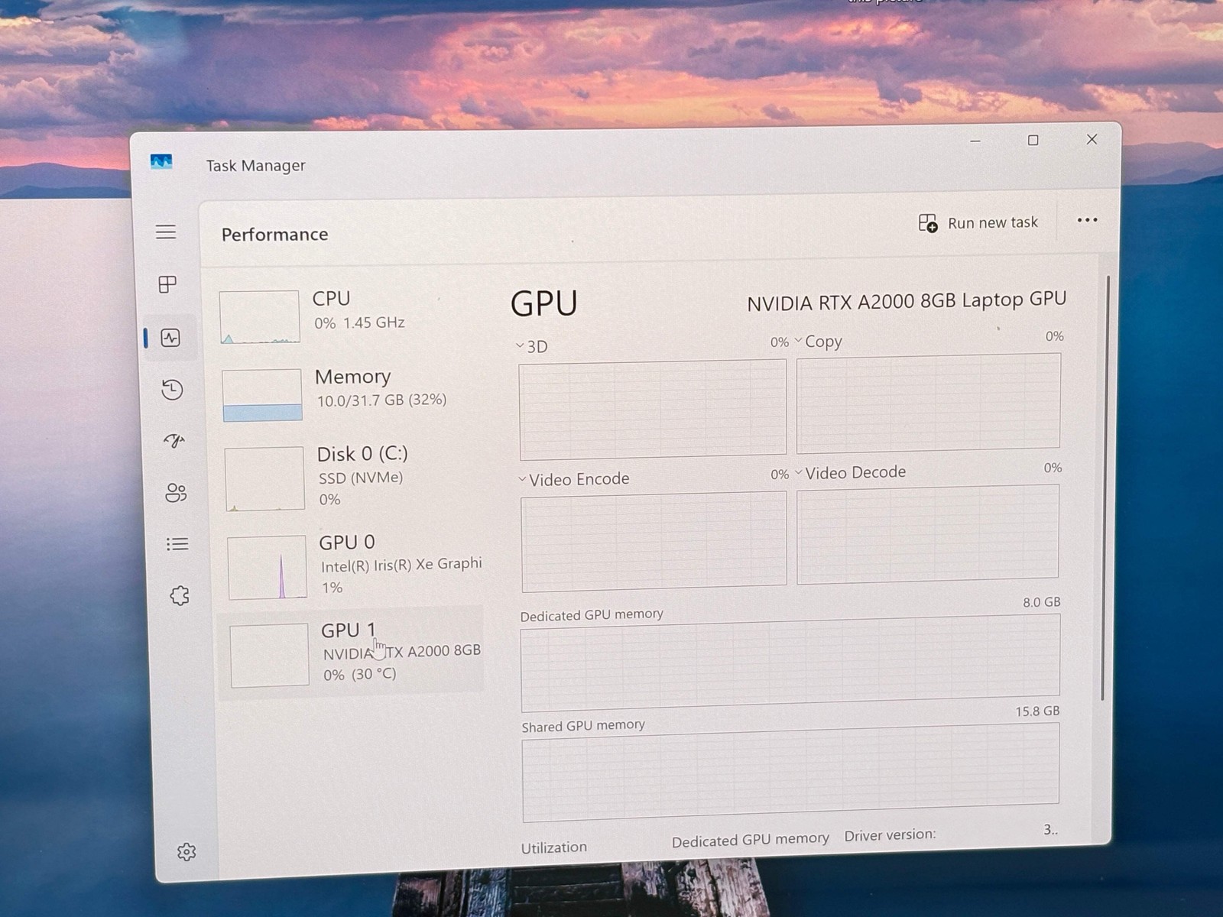1223x917 pixels.
Task: Click the Performance page heading
Action: tap(274, 235)
